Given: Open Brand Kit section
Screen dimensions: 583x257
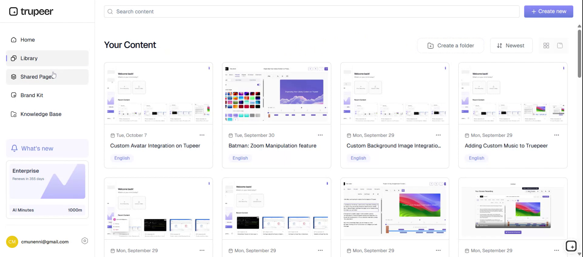Looking at the screenshot, I should click(x=47, y=95).
